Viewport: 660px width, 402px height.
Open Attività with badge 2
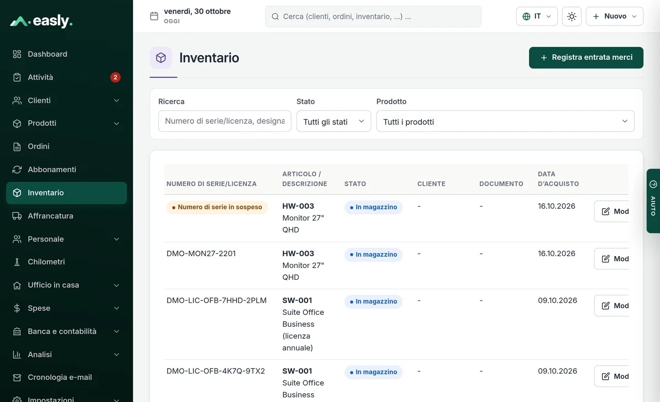67,77
